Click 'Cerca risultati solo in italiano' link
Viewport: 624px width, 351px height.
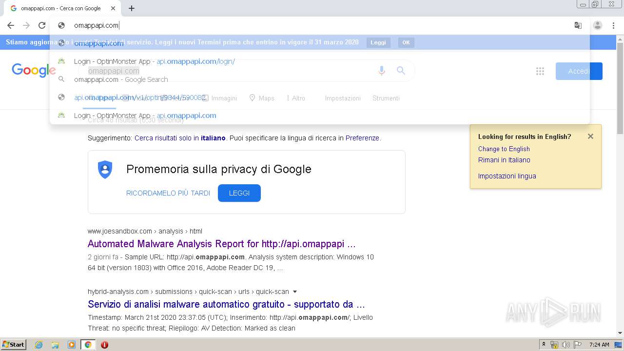[180, 138]
